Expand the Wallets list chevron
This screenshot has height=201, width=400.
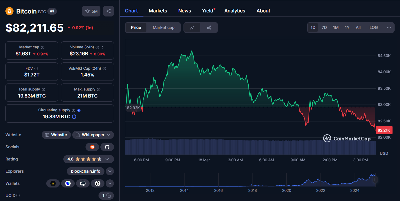pyautogui.click(x=110, y=183)
